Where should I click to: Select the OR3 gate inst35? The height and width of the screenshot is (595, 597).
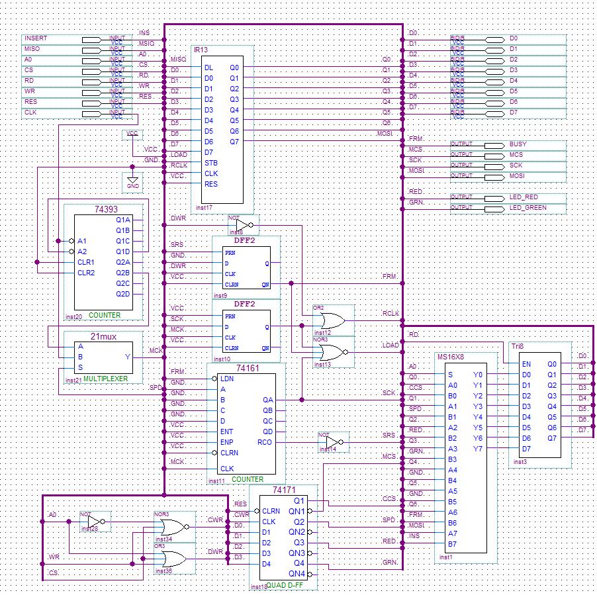(171, 559)
